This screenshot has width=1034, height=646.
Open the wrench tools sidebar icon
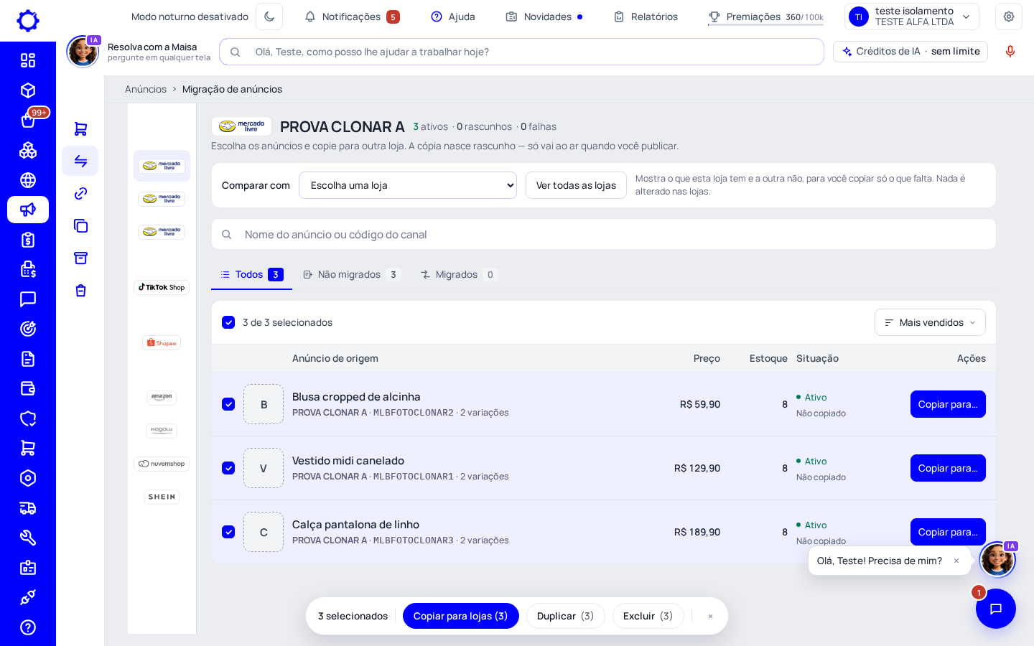coord(28,538)
